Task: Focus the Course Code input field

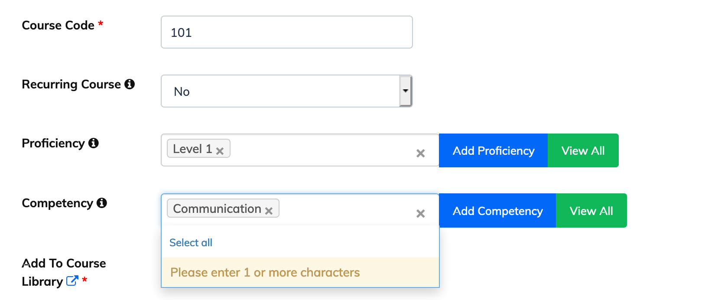Action: click(x=286, y=32)
